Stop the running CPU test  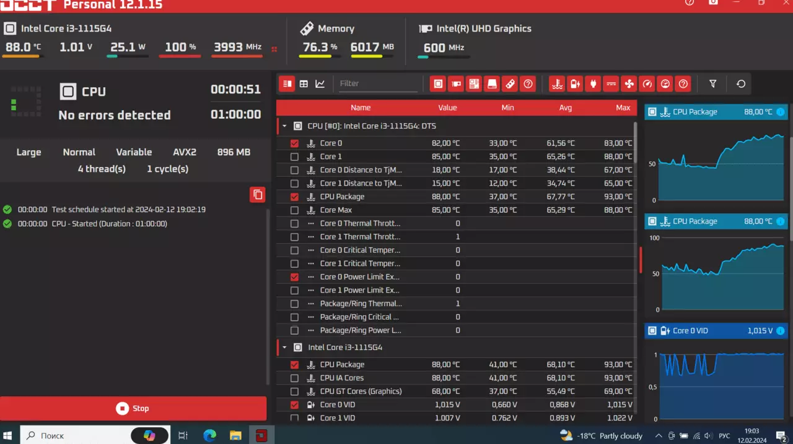tap(133, 408)
